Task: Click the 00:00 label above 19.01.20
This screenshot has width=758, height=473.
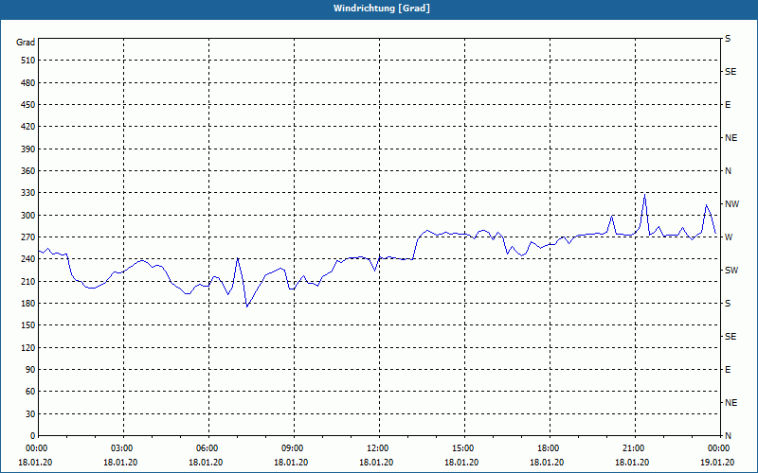Action: click(719, 448)
